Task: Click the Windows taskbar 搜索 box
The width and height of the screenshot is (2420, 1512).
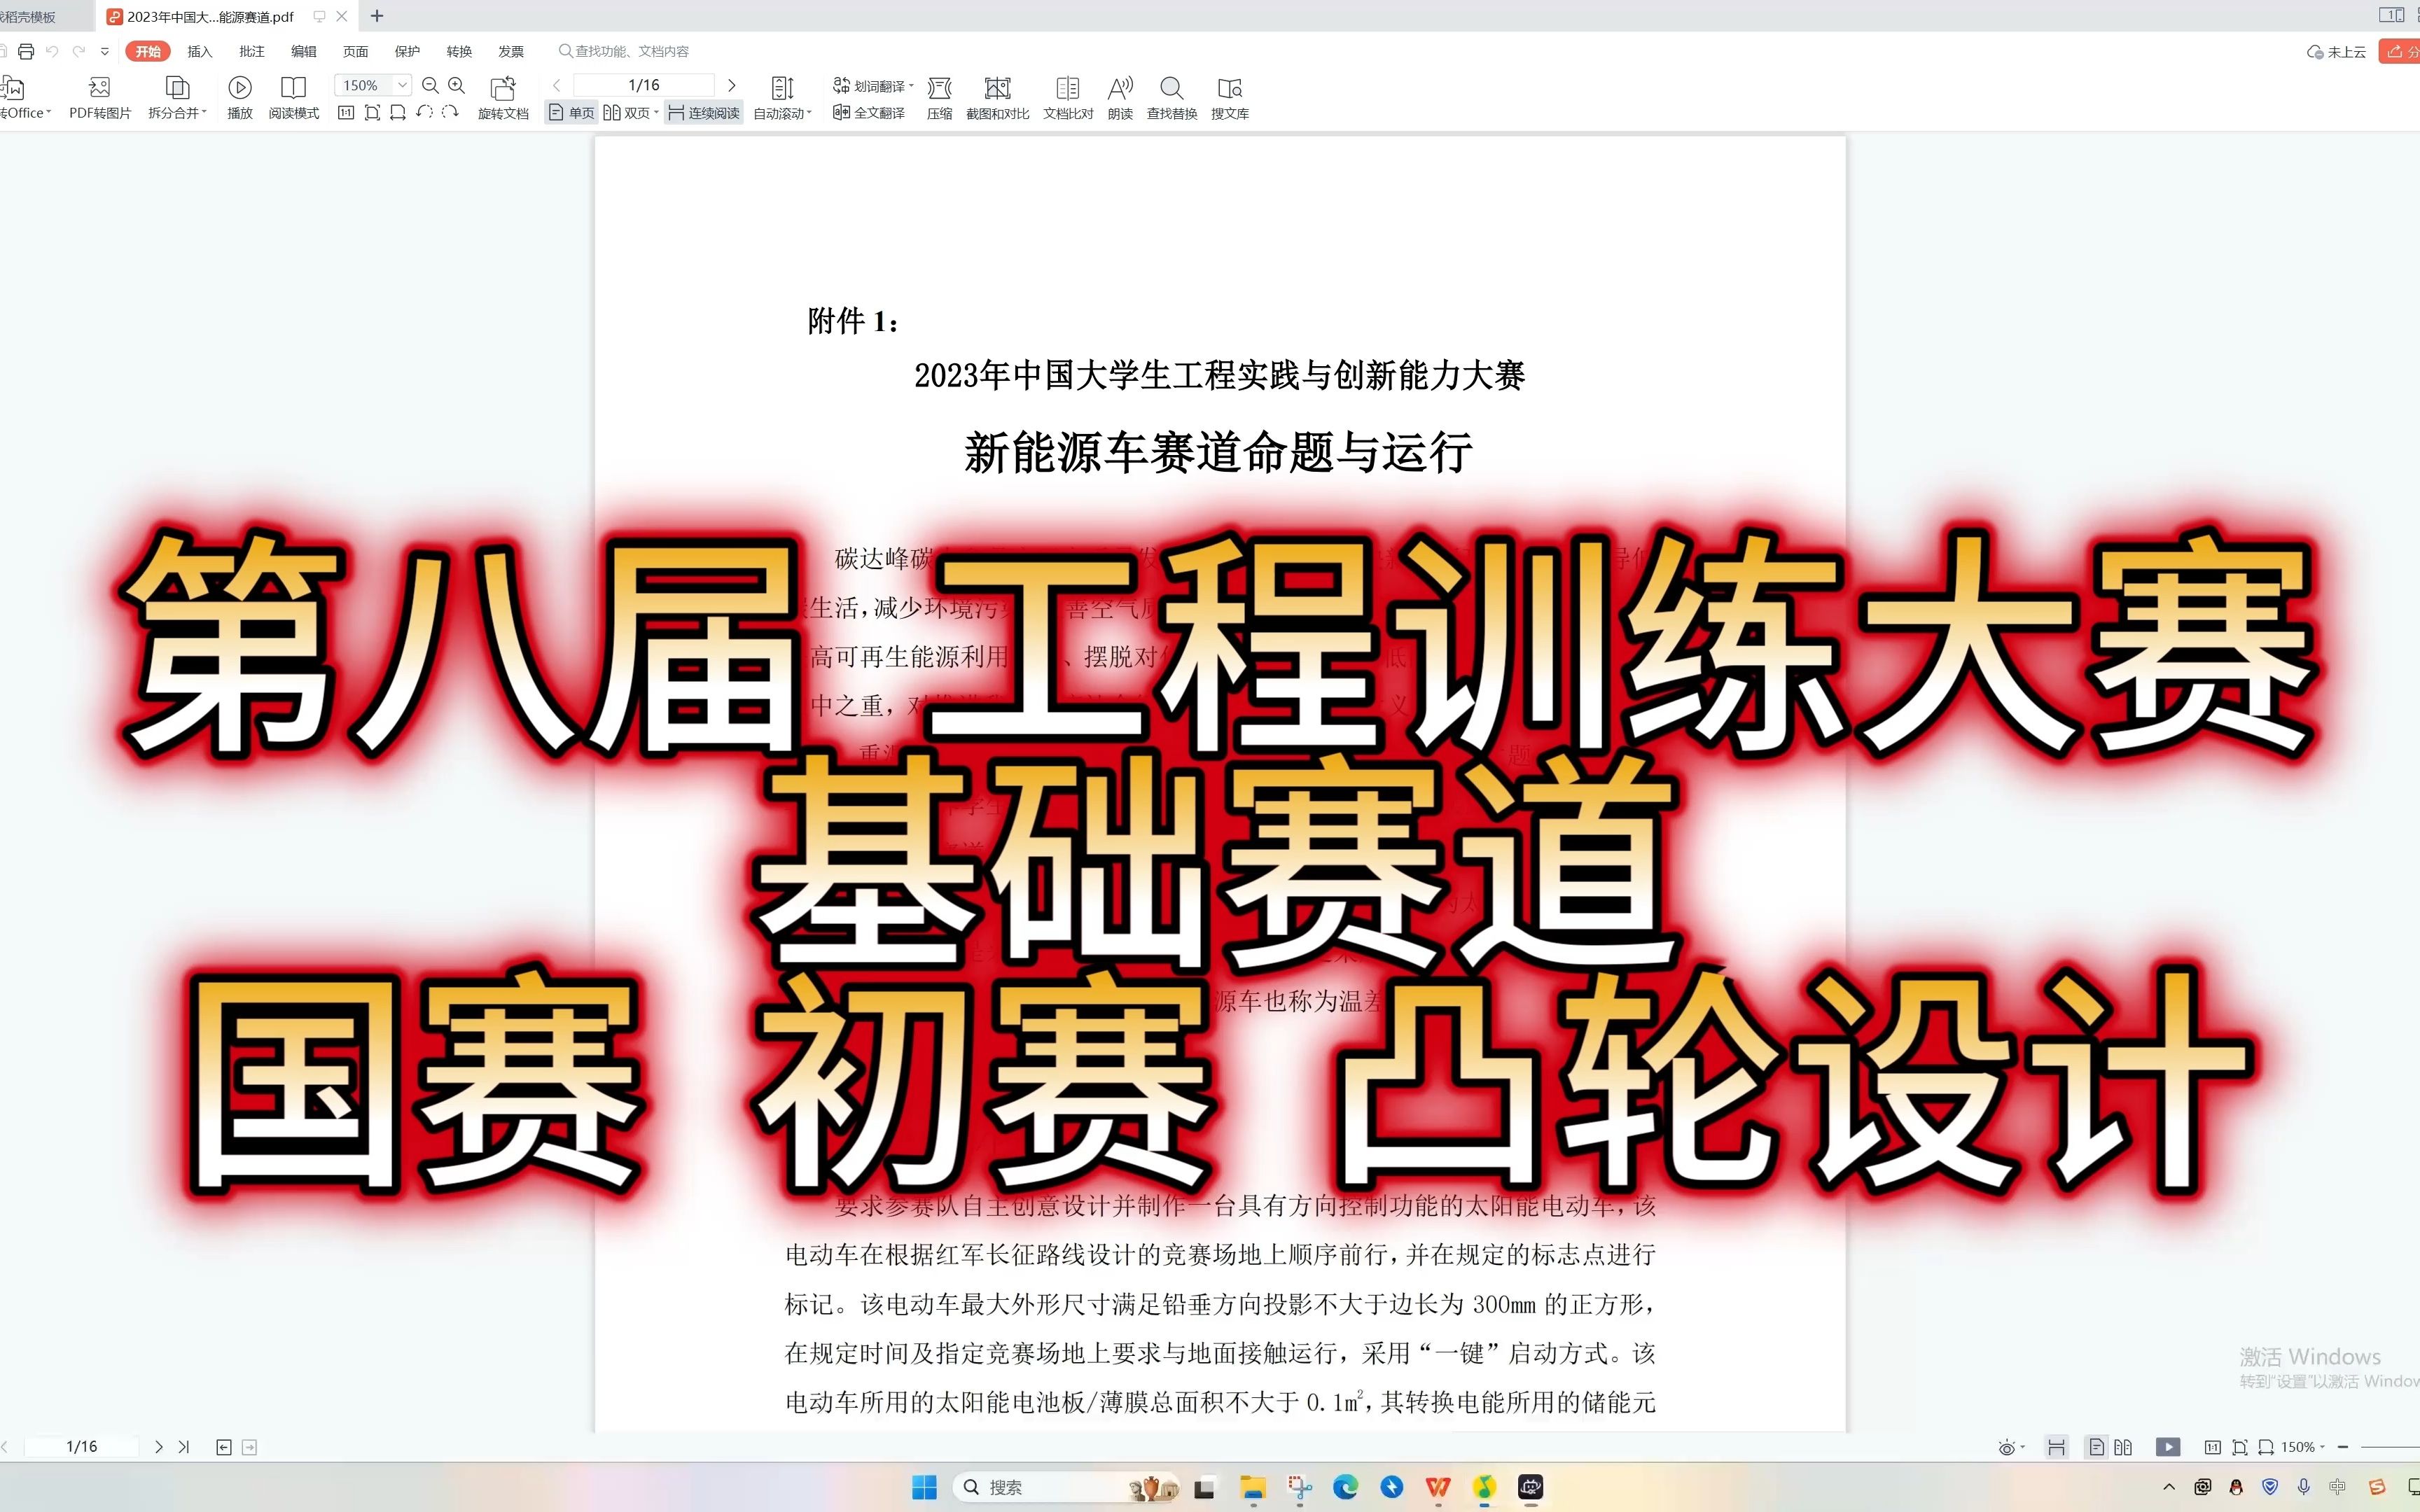Action: pos(1067,1487)
